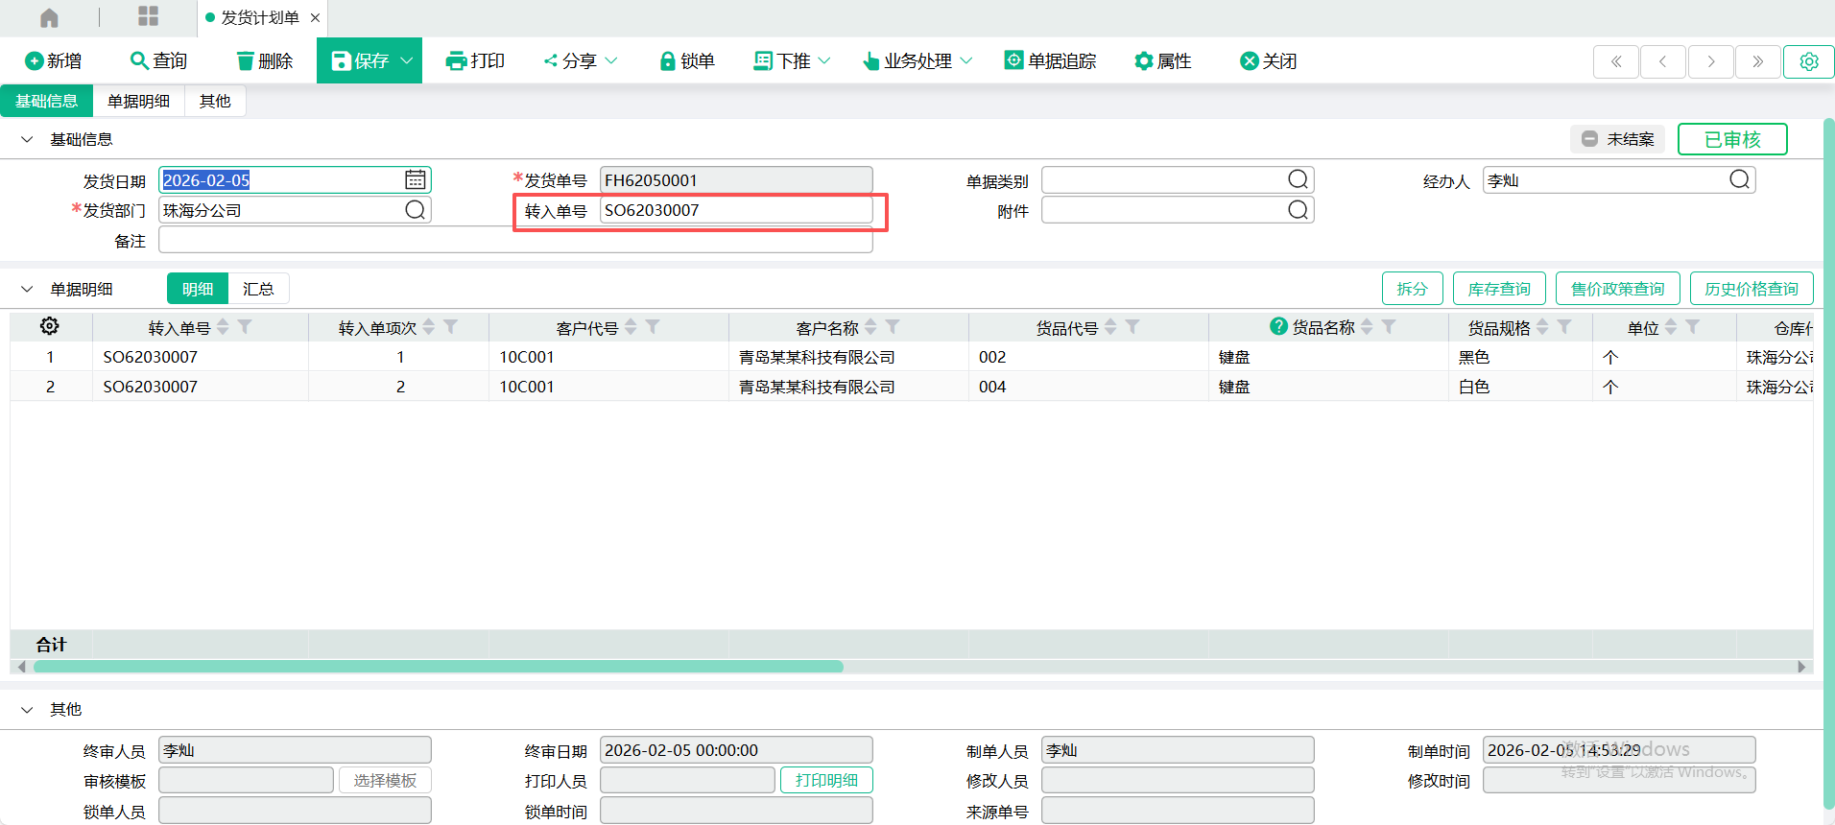The width and height of the screenshot is (1835, 825).
Task: Open the app grid menu icon
Action: click(148, 16)
